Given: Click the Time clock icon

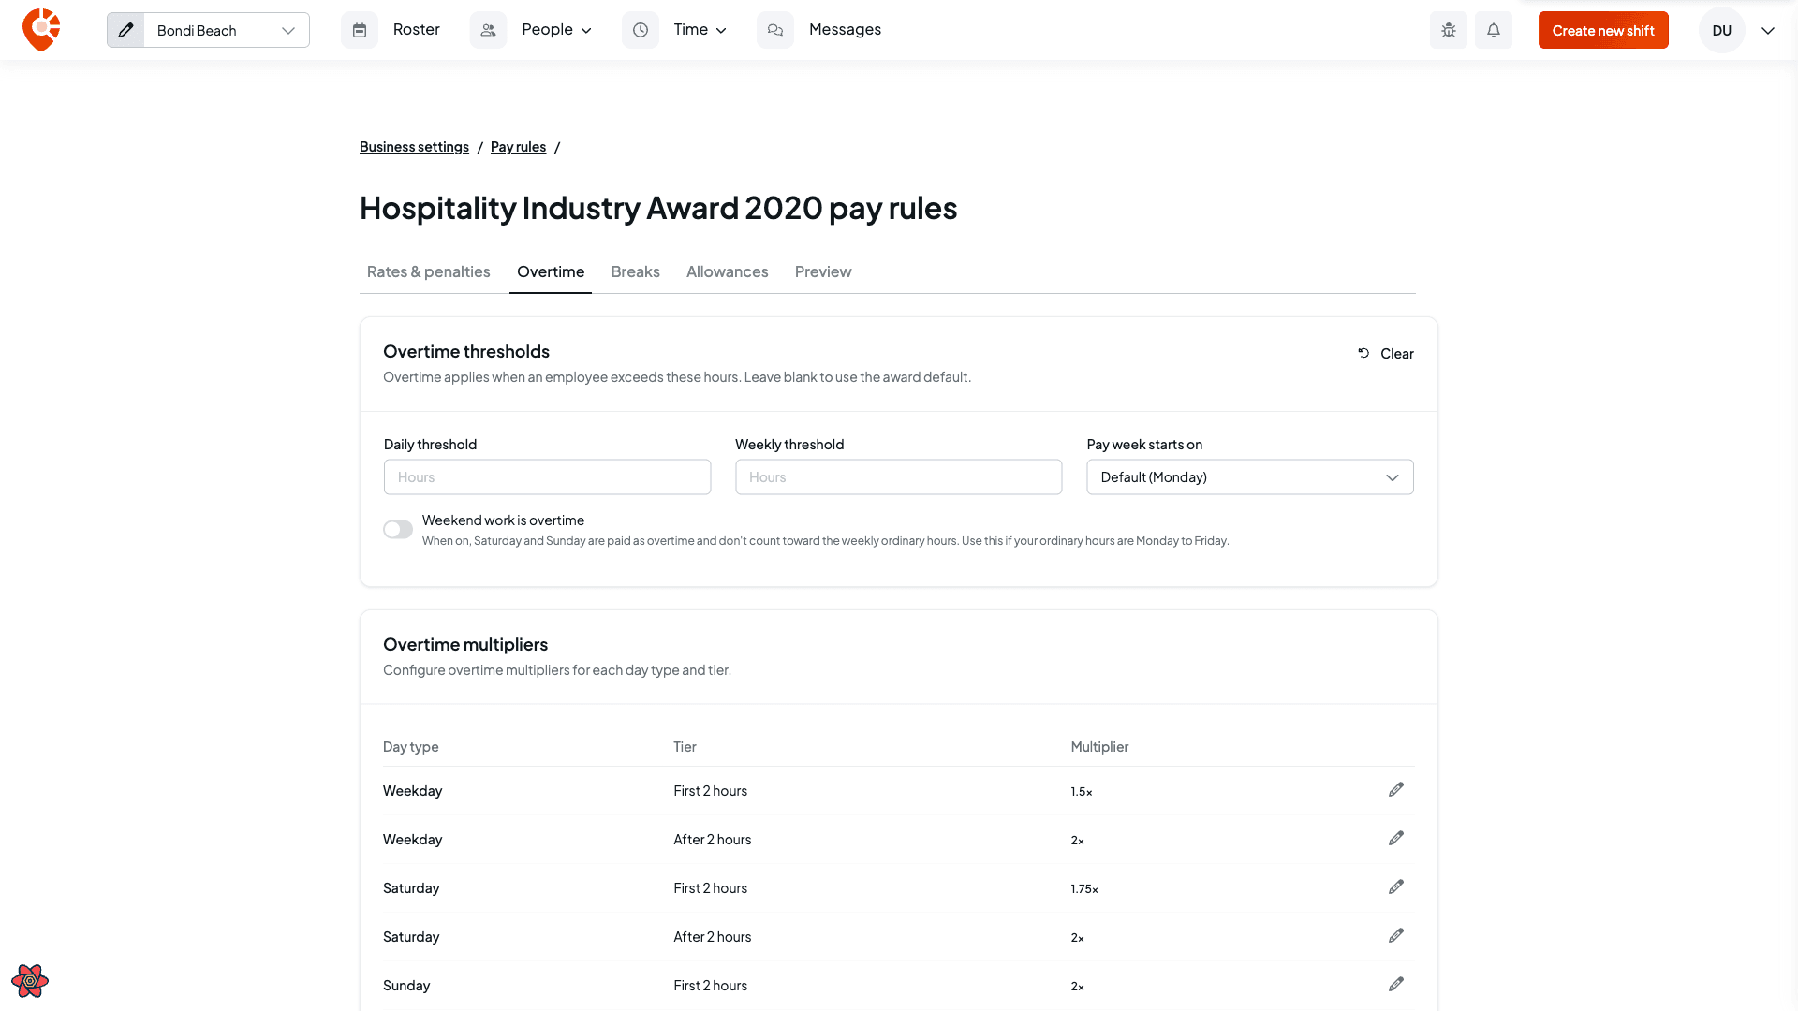Looking at the screenshot, I should click(x=641, y=30).
